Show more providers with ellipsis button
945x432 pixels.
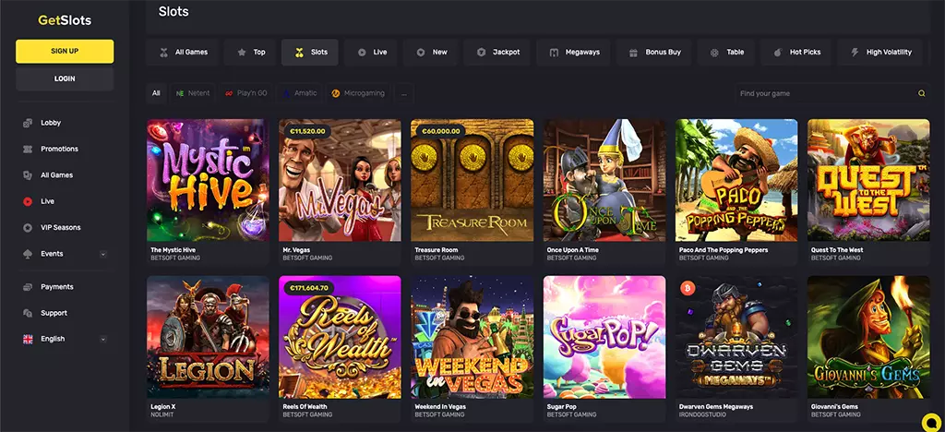click(404, 93)
